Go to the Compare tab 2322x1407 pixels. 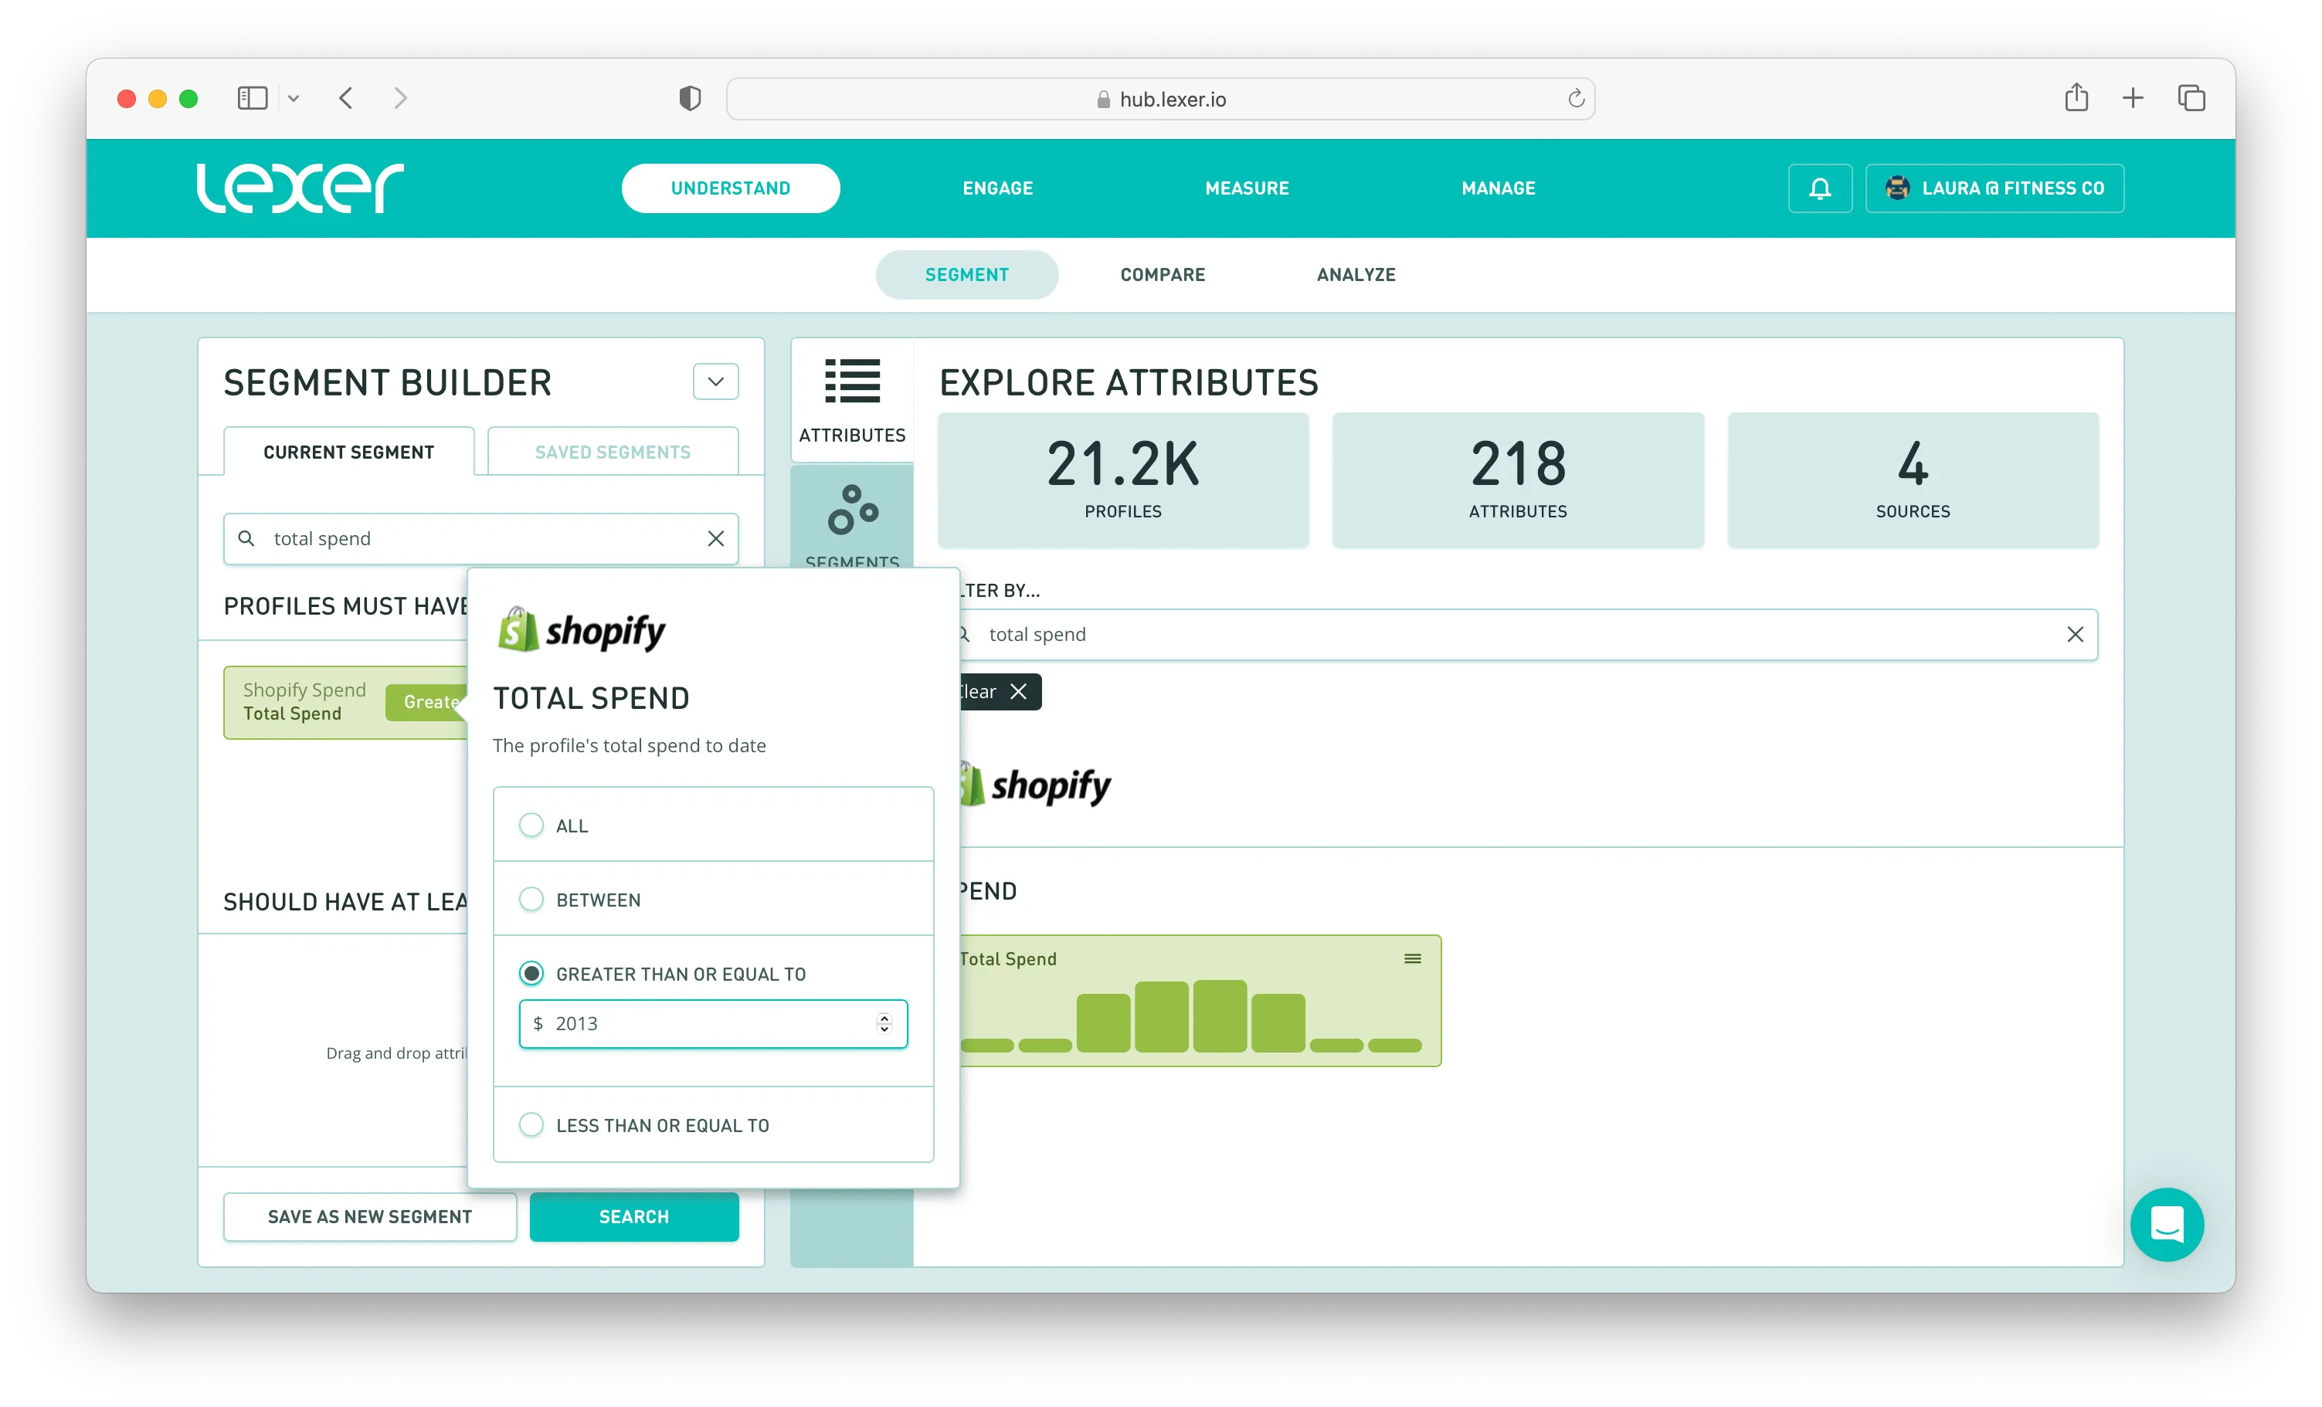coord(1162,274)
